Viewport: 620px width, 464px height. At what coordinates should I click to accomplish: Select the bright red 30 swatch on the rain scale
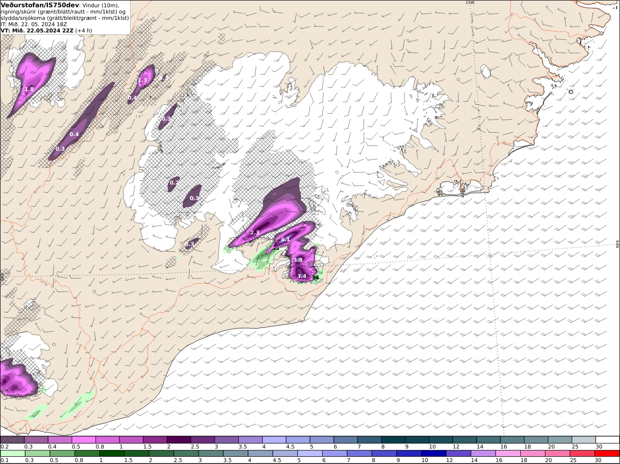tap(607, 454)
